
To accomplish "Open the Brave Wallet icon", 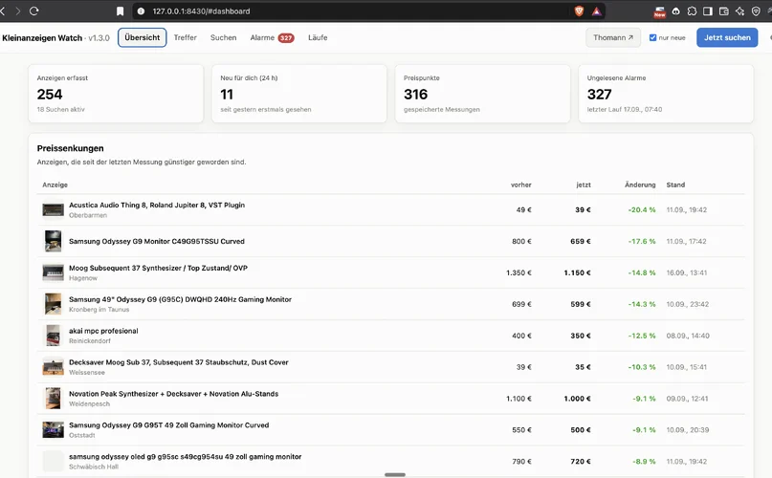I will point(724,11).
